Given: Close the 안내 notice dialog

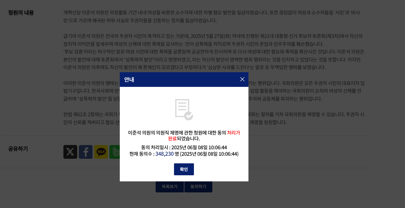Looking at the screenshot, I should coord(242,79).
